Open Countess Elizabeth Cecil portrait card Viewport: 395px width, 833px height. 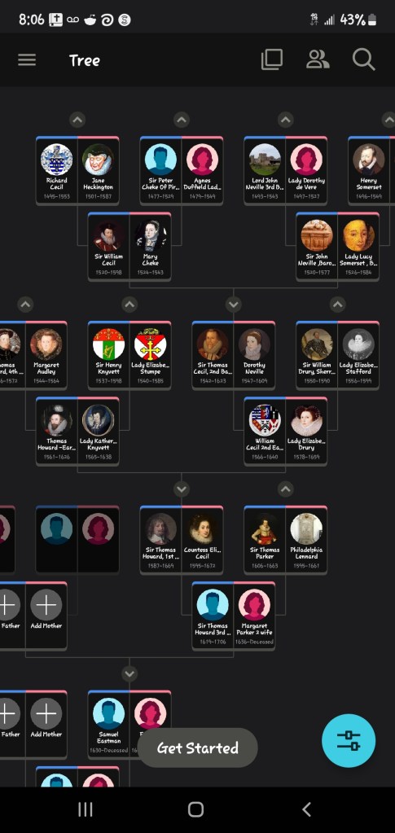click(x=202, y=540)
